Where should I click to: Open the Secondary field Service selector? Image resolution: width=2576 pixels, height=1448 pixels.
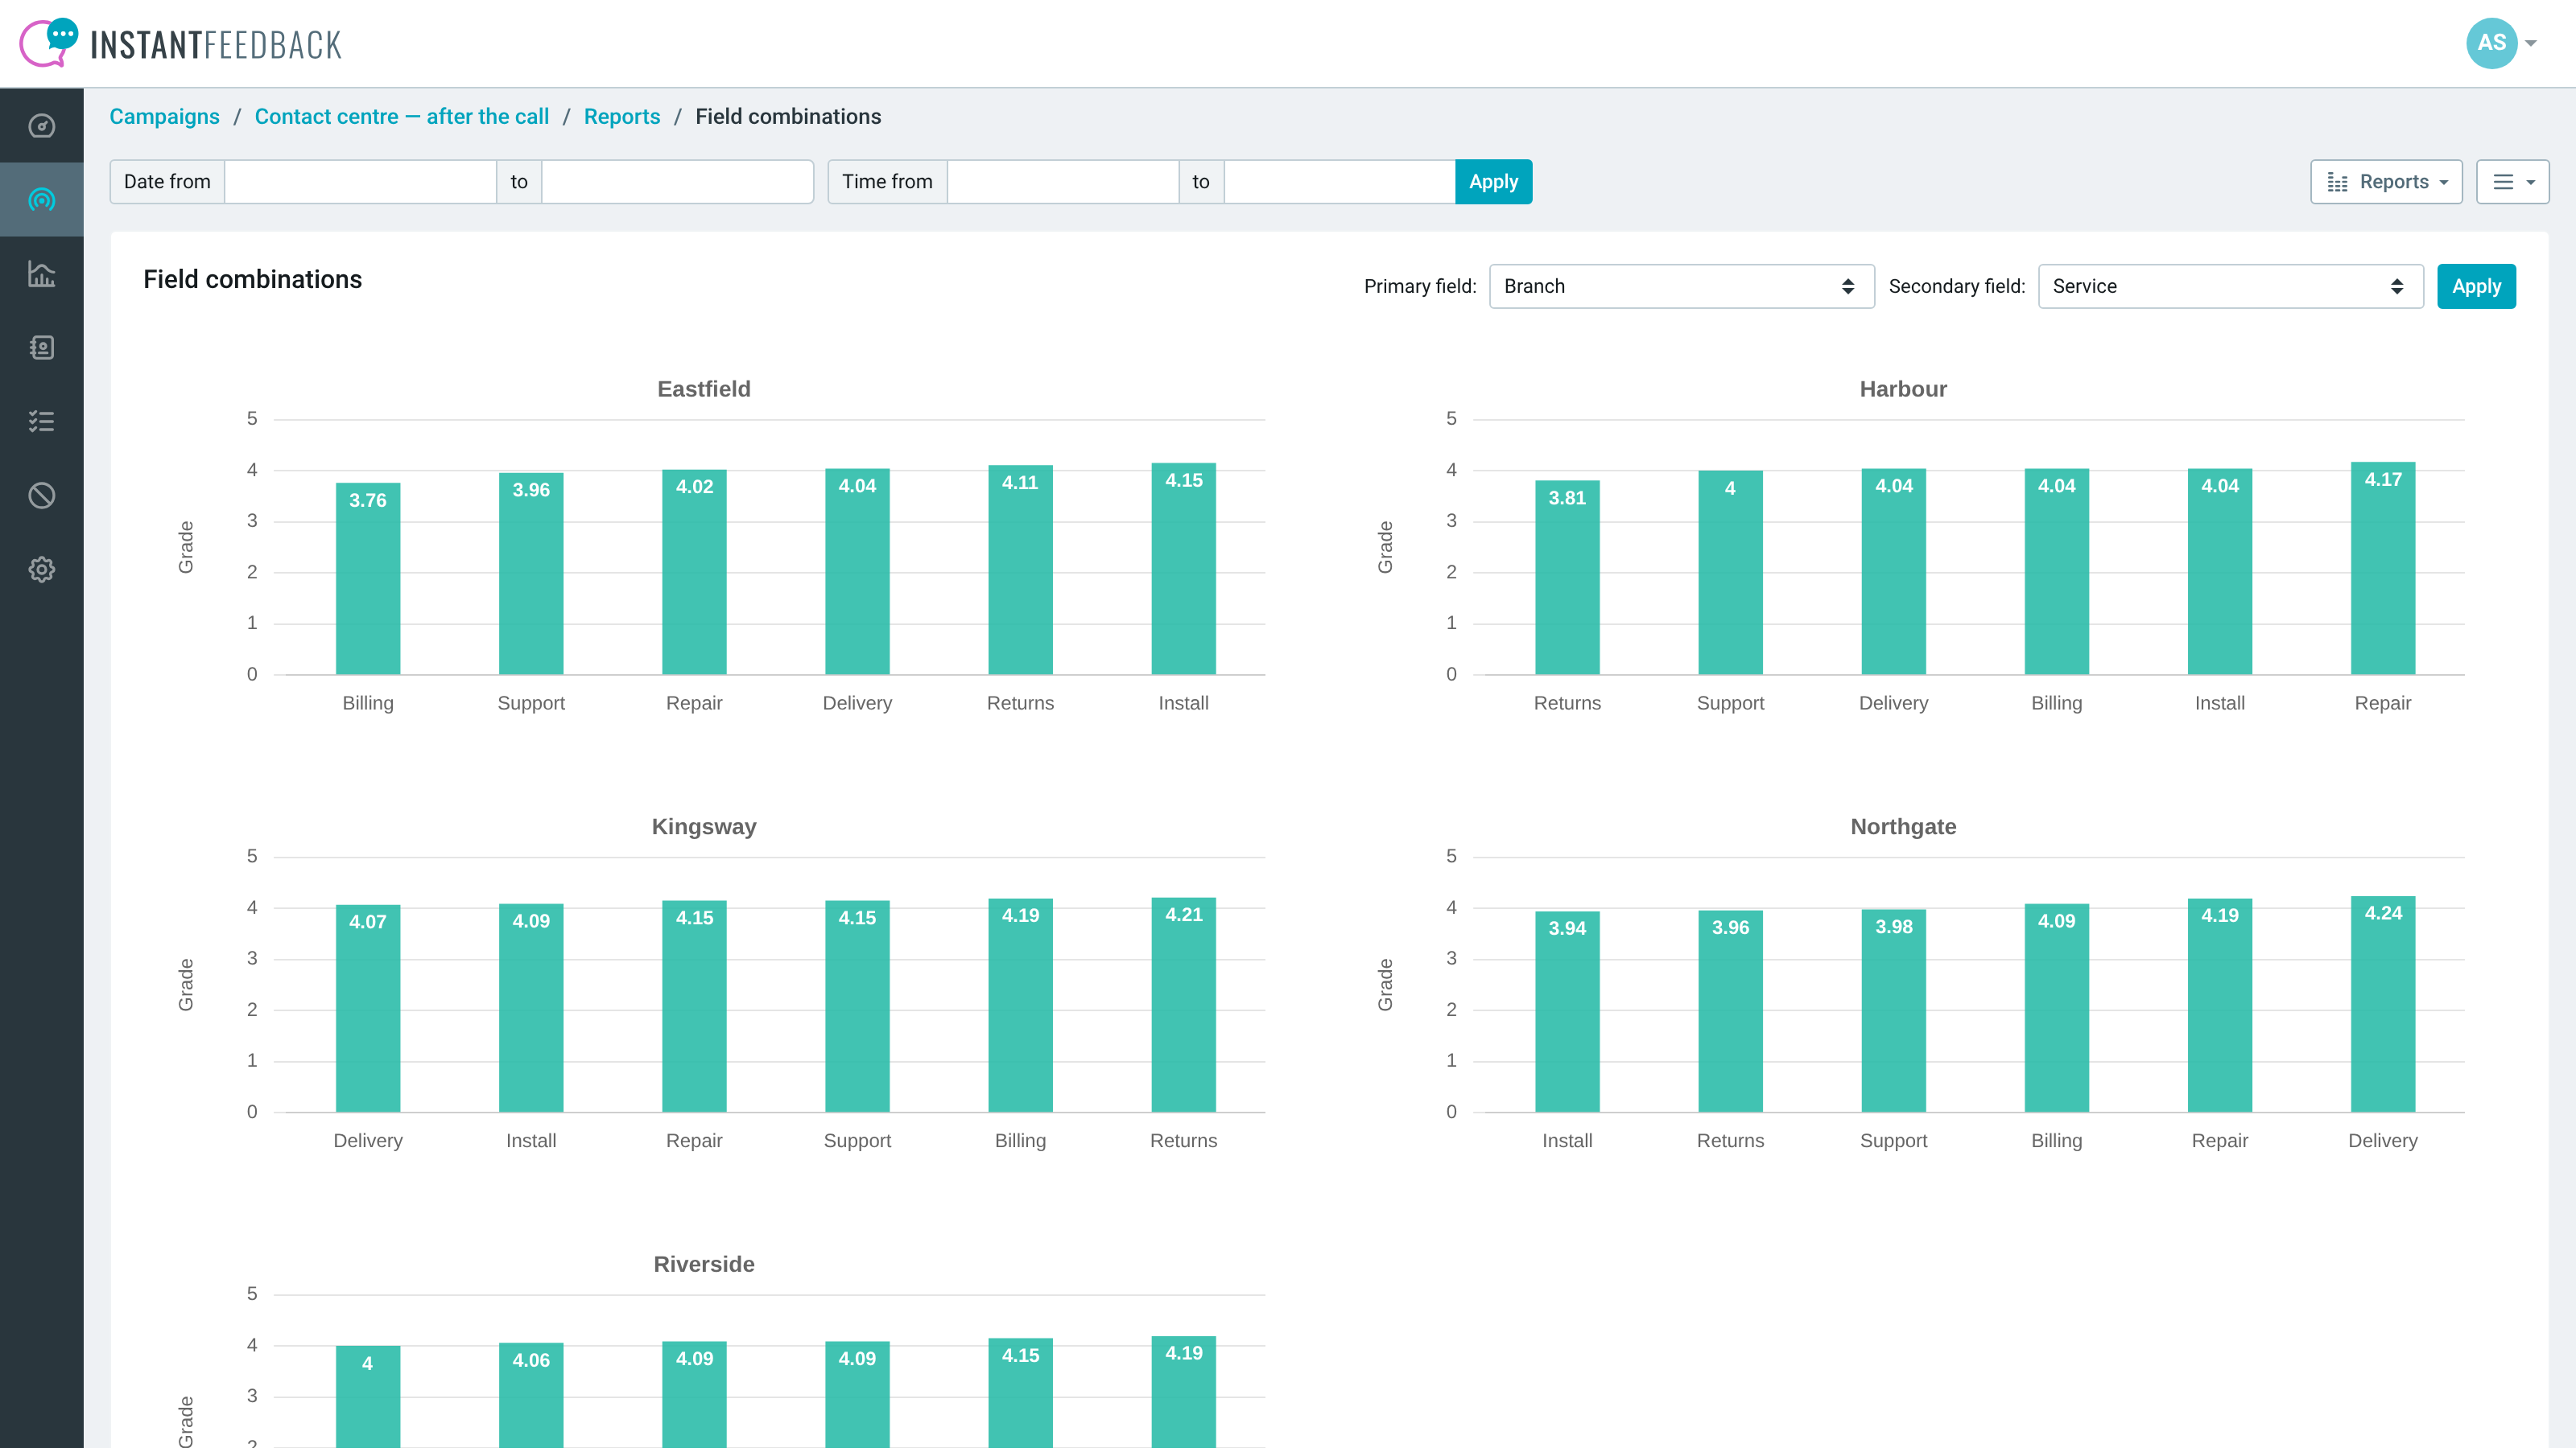(x=2231, y=287)
